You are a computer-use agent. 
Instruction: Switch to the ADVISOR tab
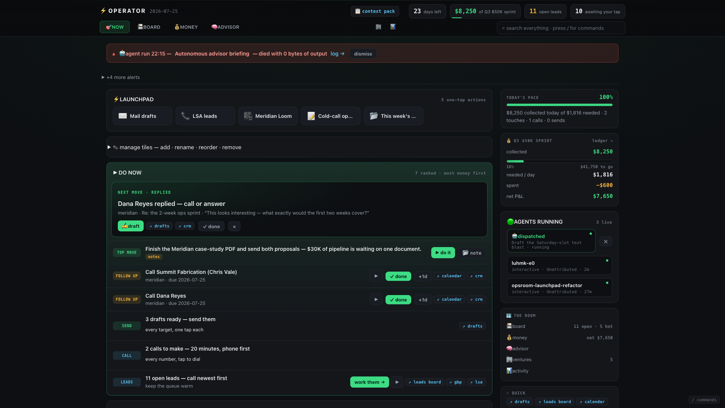tap(225, 27)
